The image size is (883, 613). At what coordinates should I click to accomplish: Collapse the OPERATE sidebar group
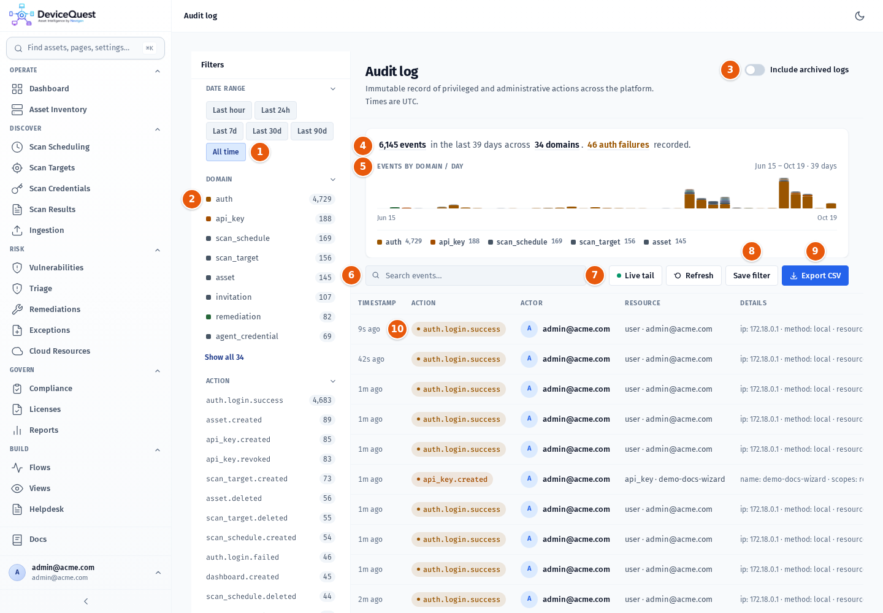pos(158,71)
